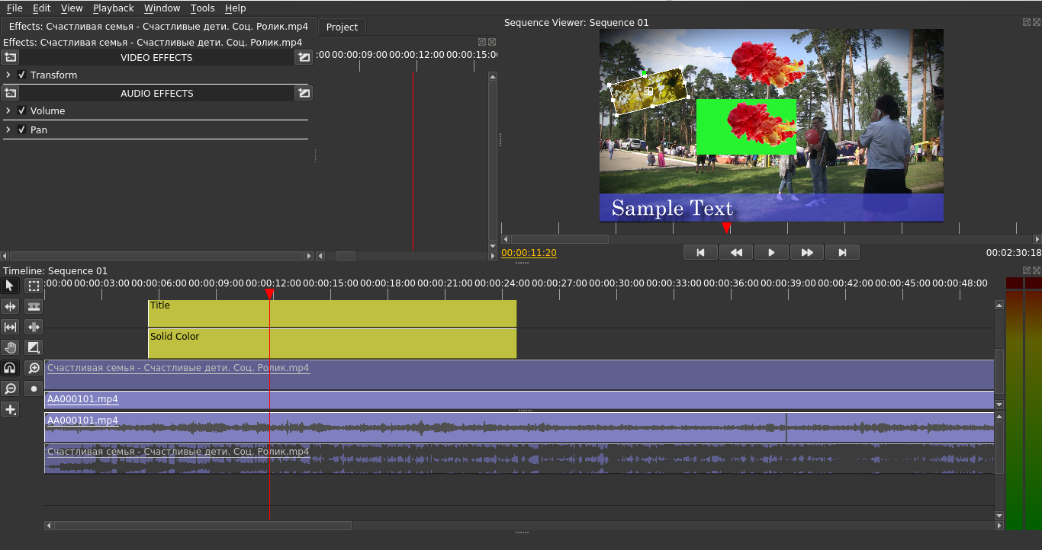Viewport: 1042px width, 550px height.
Task: Choose the Hand tool
Action: tap(10, 347)
